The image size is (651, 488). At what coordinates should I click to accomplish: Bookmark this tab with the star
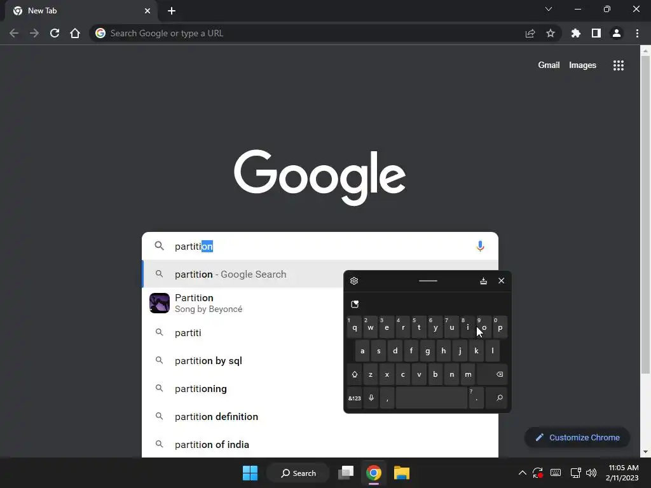pos(551,33)
